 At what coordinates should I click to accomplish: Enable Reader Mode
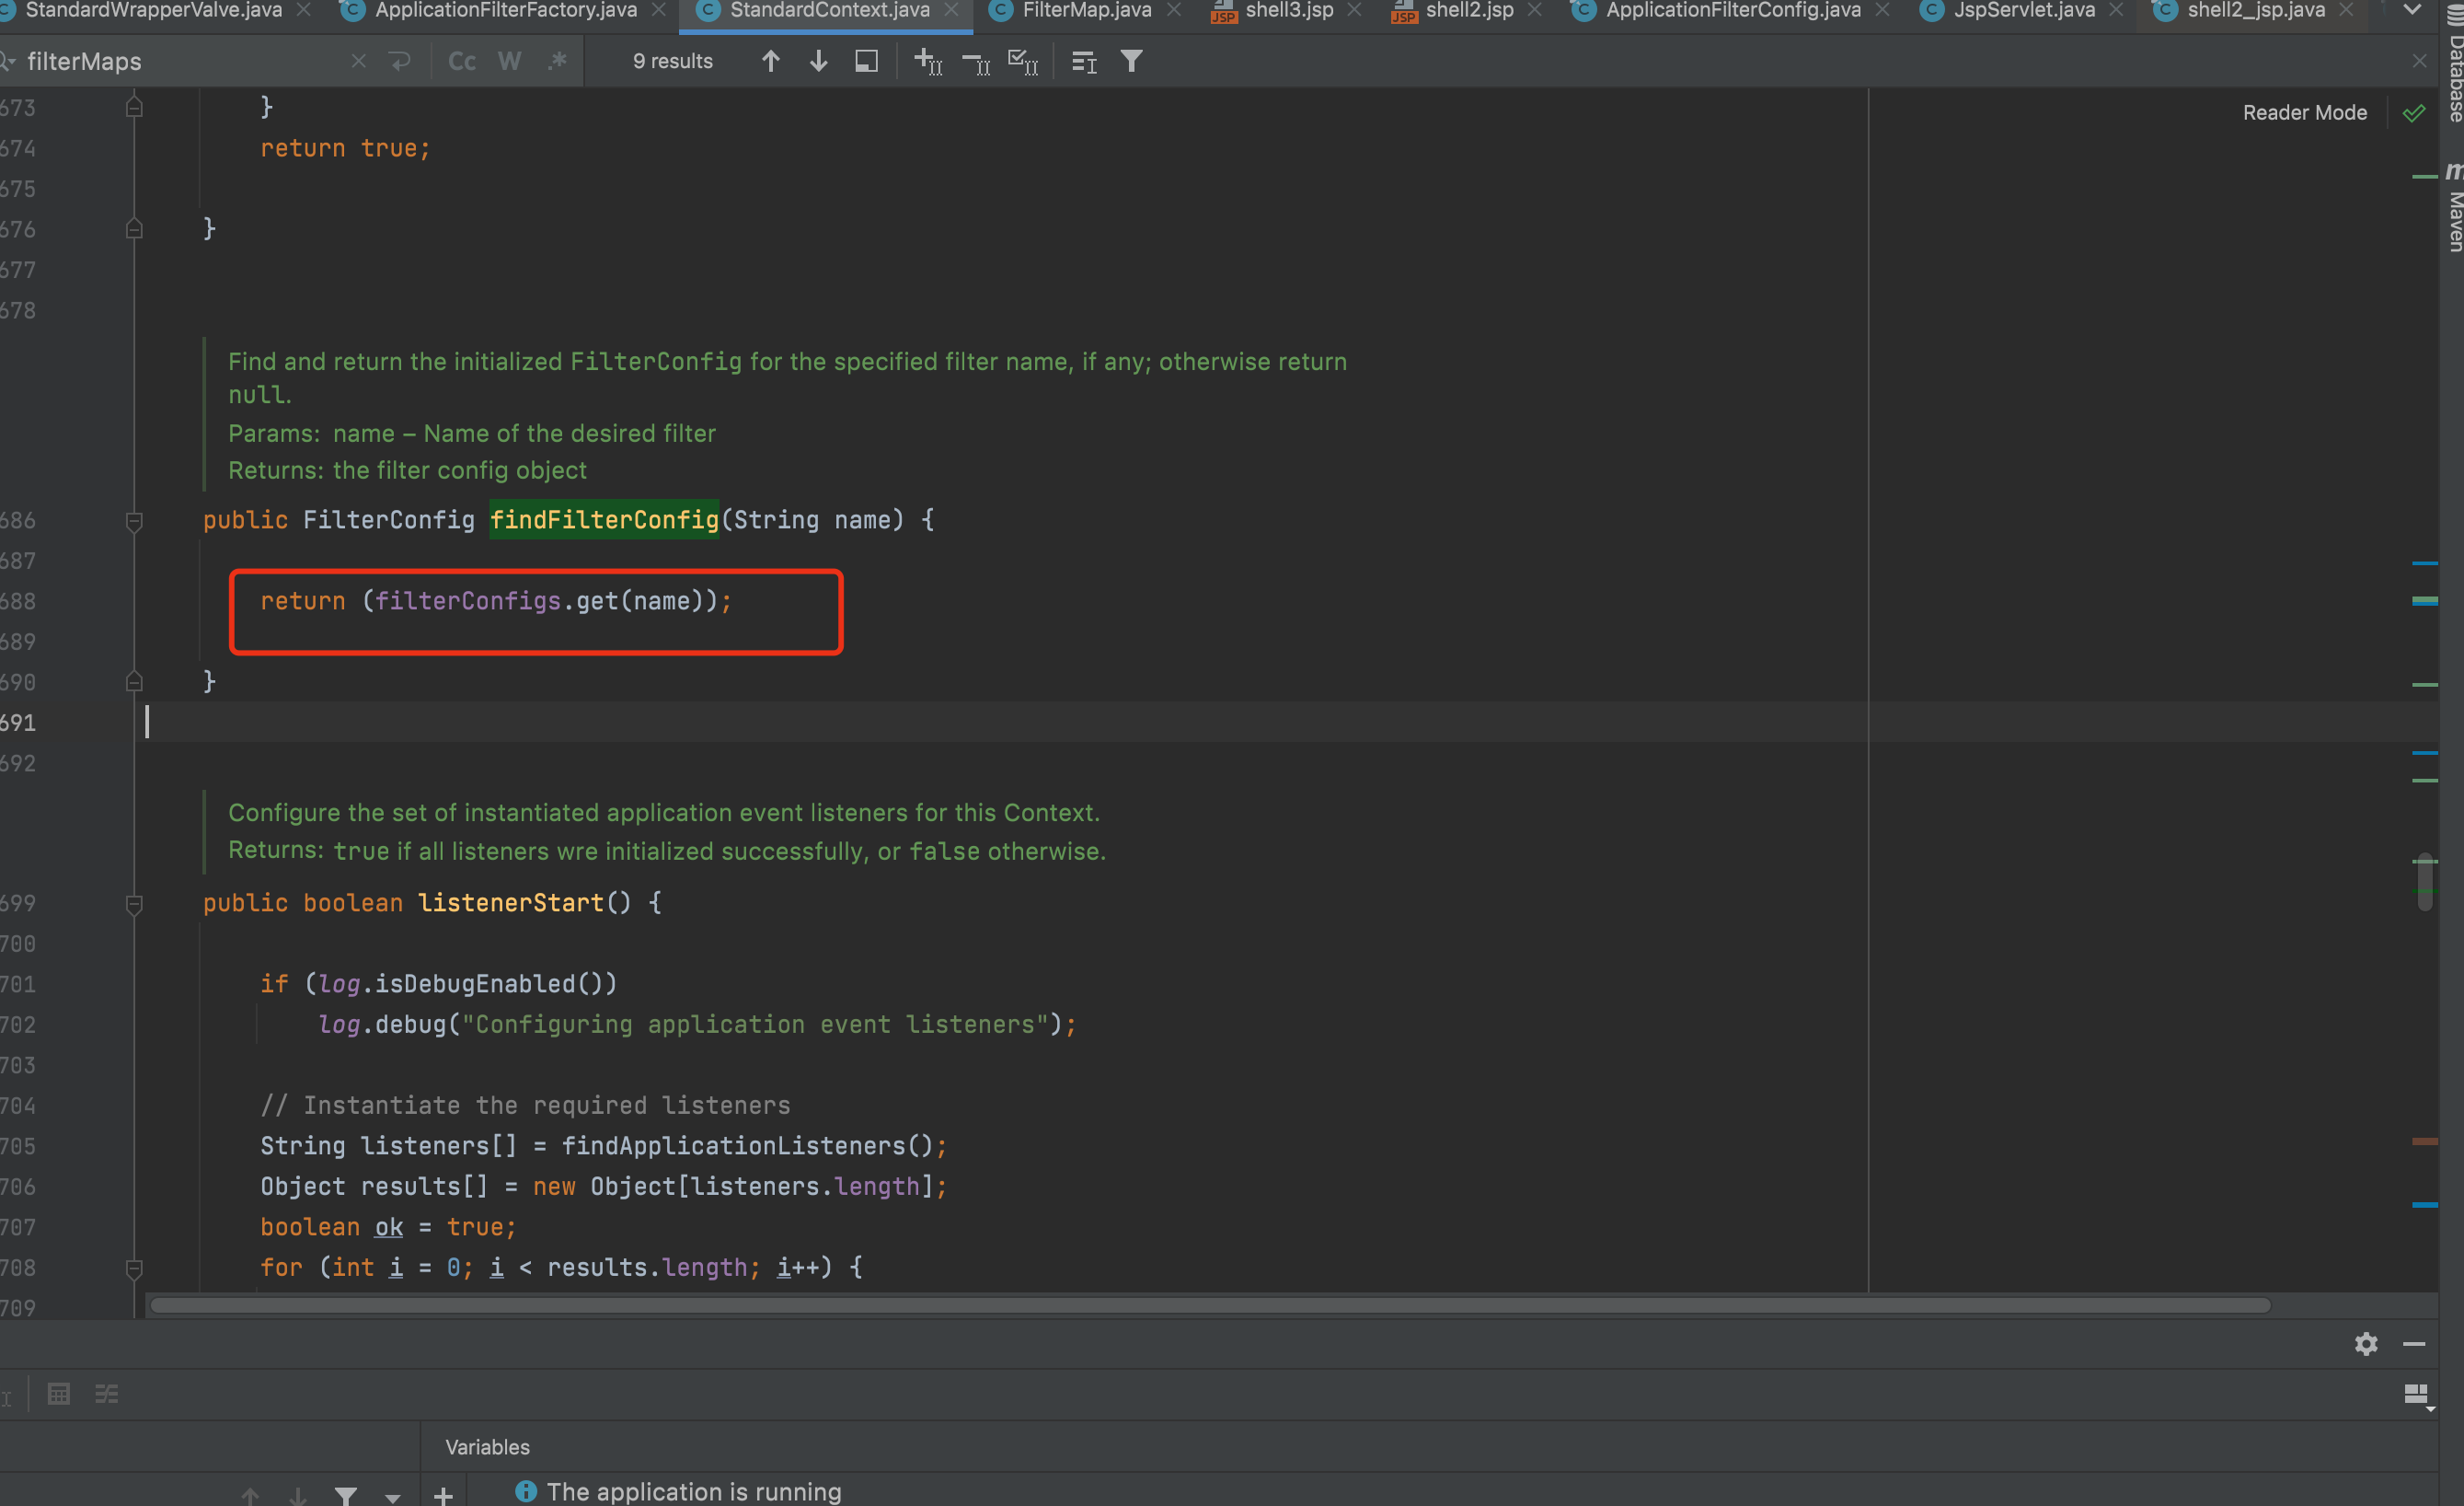[2304, 112]
